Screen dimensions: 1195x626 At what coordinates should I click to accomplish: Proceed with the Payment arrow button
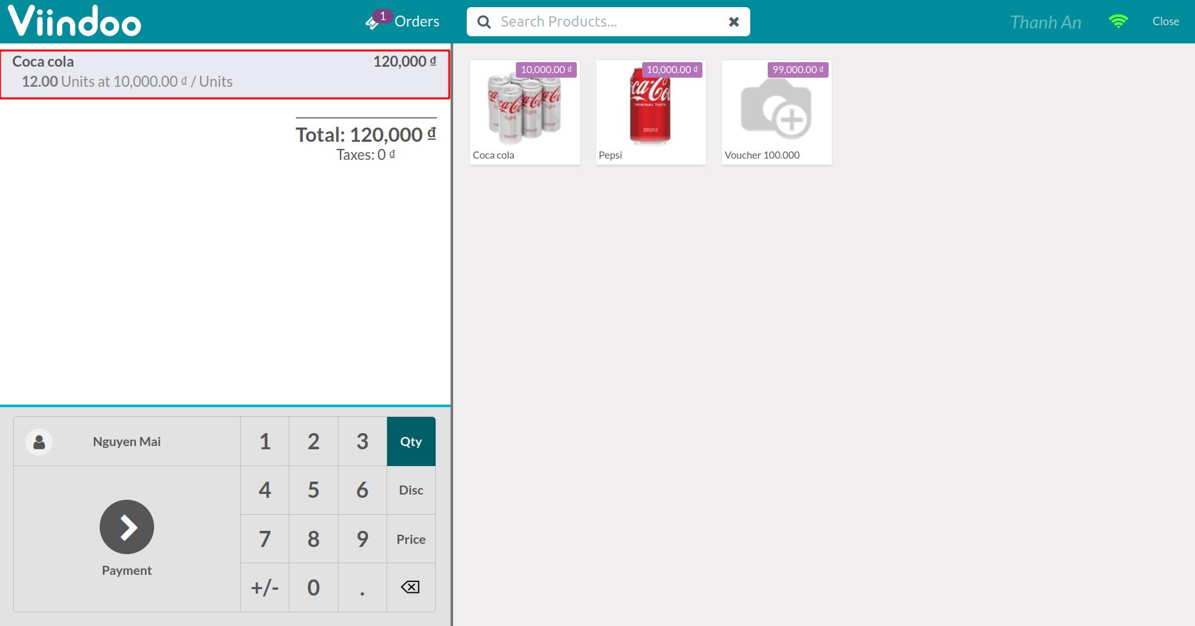tap(127, 527)
